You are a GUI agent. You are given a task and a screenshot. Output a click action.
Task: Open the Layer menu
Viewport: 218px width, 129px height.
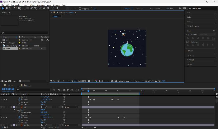(26, 5)
